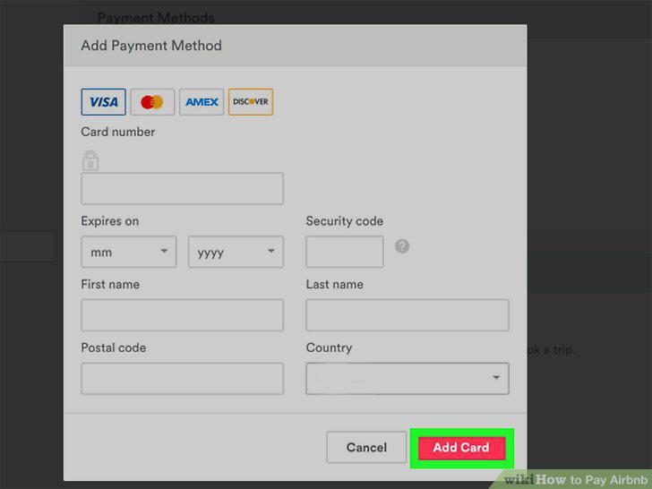The image size is (652, 489).
Task: Click the Postal code field
Action: 182,378
